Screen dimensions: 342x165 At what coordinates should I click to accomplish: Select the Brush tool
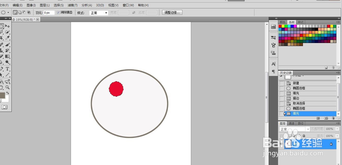click(8, 45)
